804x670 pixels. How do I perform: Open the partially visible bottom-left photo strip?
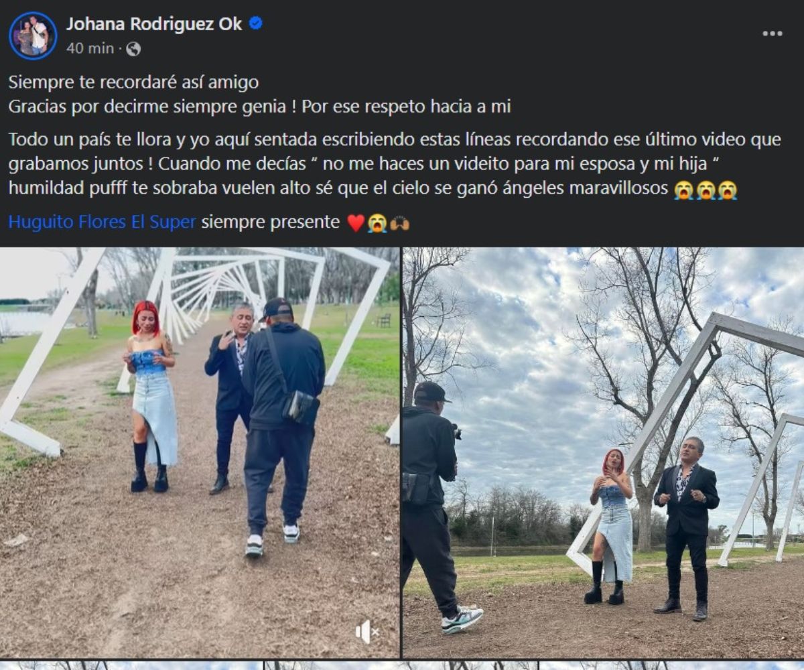tap(131, 665)
